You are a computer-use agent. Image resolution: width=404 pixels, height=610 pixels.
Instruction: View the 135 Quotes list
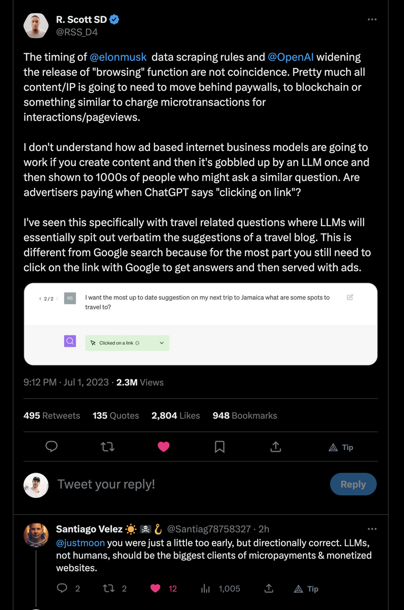[116, 416]
